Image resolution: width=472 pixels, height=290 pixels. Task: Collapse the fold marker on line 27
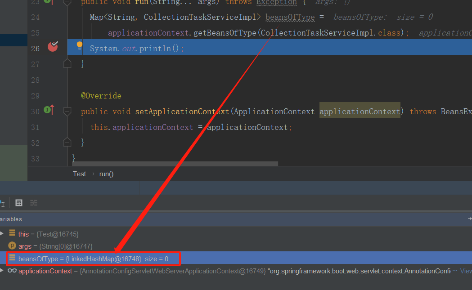click(67, 64)
